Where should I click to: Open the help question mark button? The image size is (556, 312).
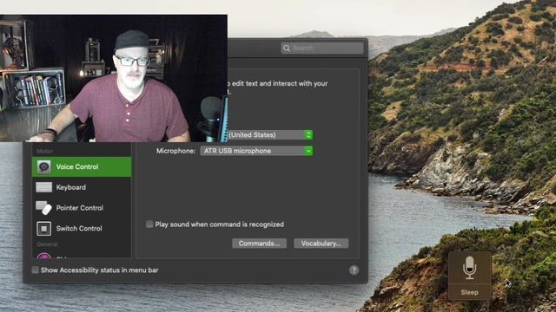(x=354, y=270)
